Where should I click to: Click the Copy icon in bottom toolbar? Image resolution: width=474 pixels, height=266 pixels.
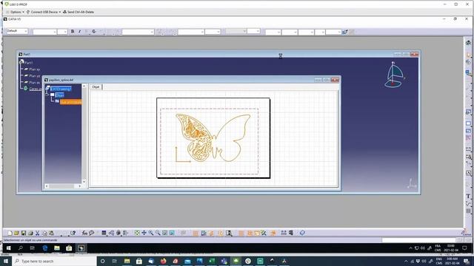(x=44, y=233)
